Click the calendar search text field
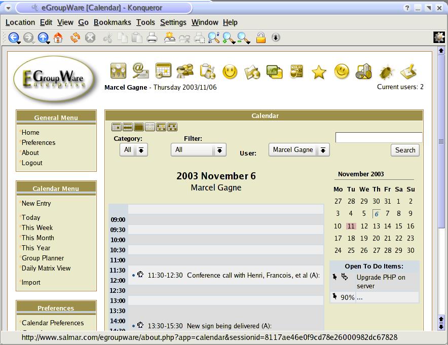This screenshot has width=448, height=345. pyautogui.click(x=379, y=137)
